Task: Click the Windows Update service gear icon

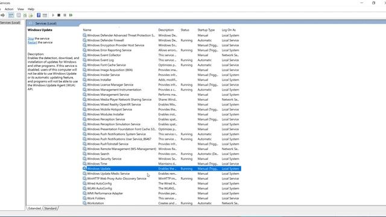Action: point(84,169)
